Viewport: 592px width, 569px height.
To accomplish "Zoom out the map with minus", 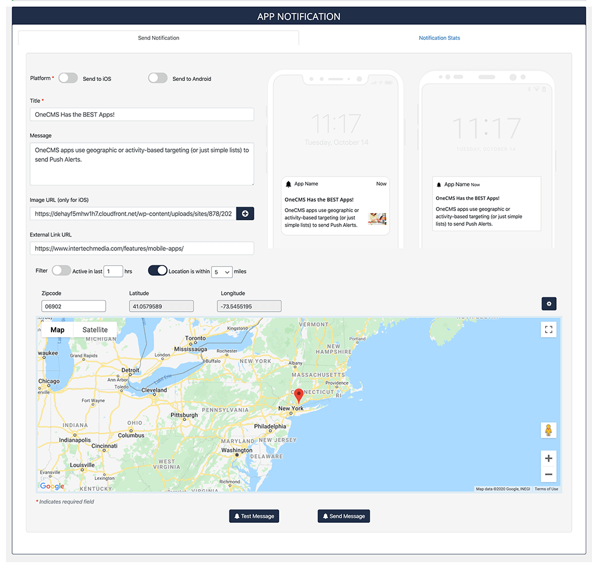I will (549, 474).
